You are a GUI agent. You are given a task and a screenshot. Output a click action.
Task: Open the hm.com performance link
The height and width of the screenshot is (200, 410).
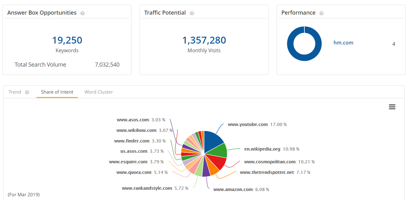343,43
